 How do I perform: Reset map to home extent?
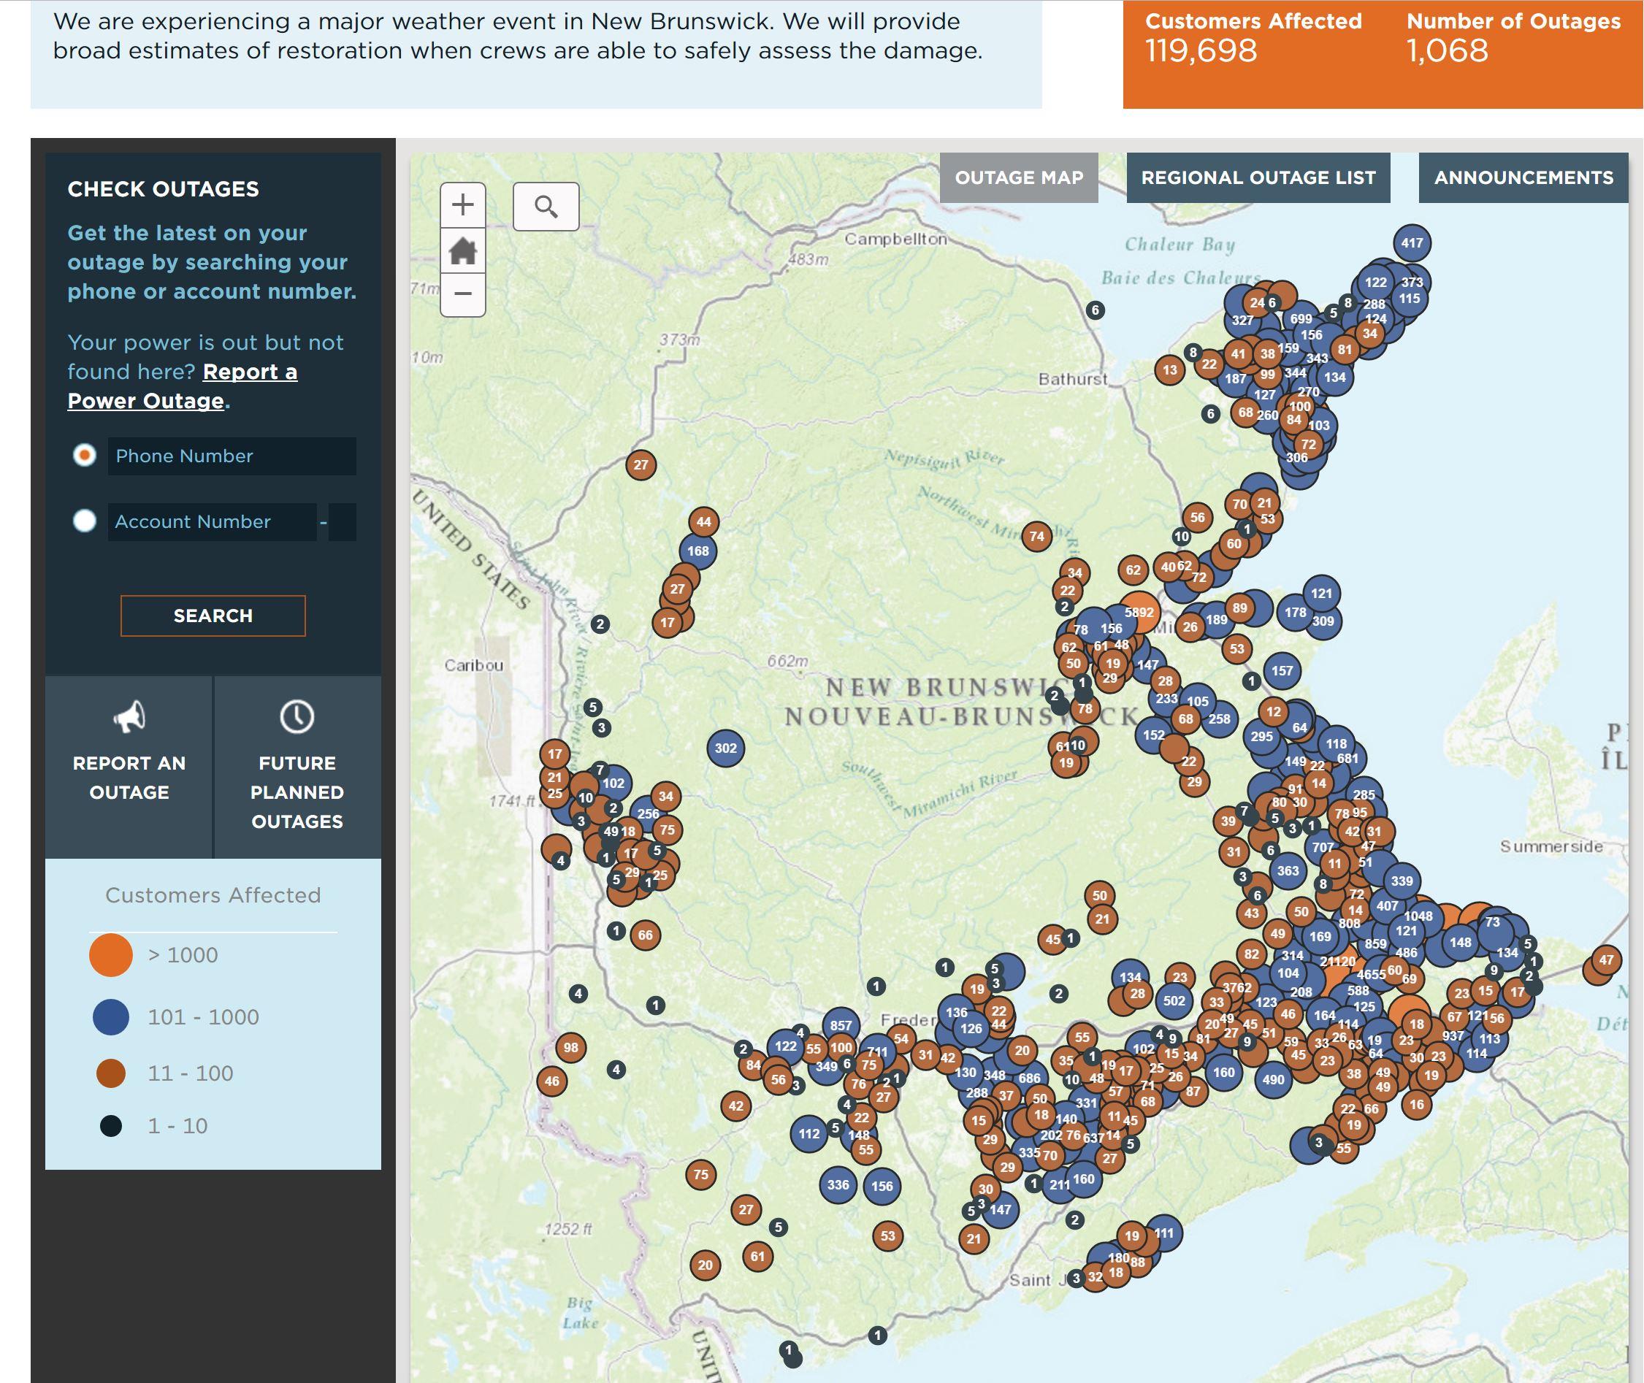[462, 251]
